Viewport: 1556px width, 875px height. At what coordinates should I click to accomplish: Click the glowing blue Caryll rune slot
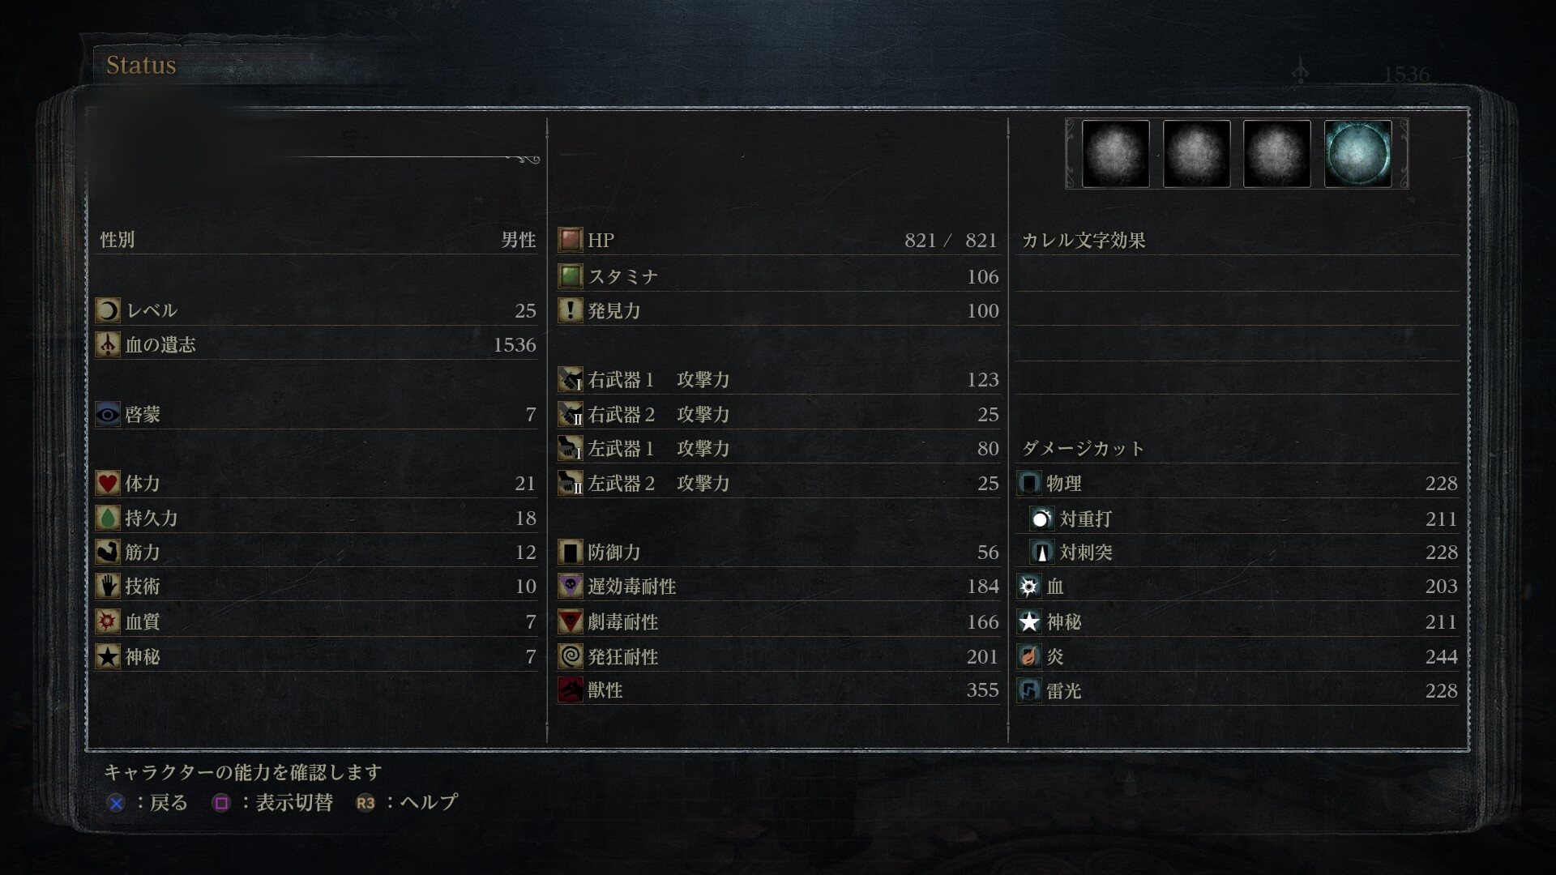[x=1358, y=154]
